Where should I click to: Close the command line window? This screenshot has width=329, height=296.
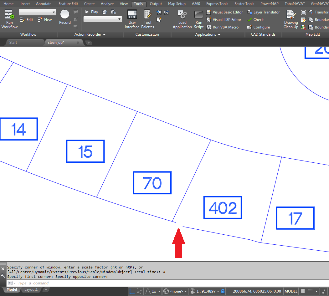click(3, 269)
